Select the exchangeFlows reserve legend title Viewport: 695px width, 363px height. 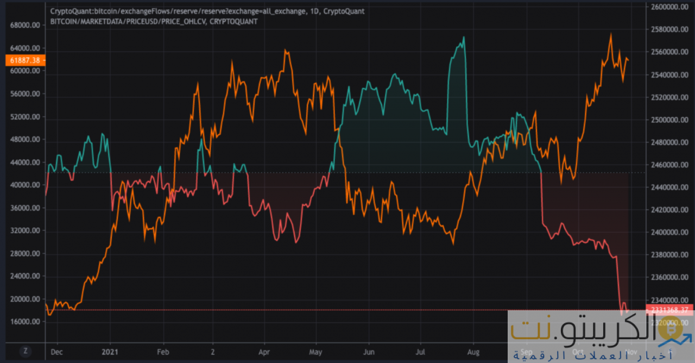(x=207, y=11)
